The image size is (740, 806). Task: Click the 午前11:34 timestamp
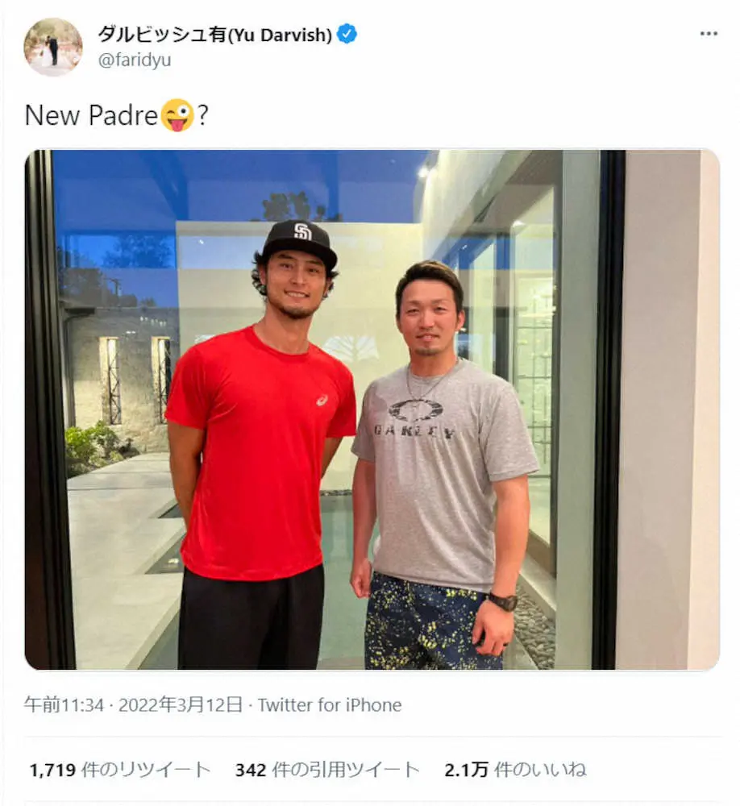click(64, 705)
